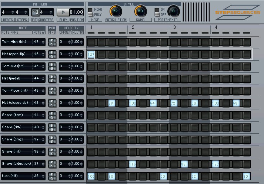
Task: Toggle the M/S monitor button for Tom Mid (hit)
Action: click(x=52, y=67)
